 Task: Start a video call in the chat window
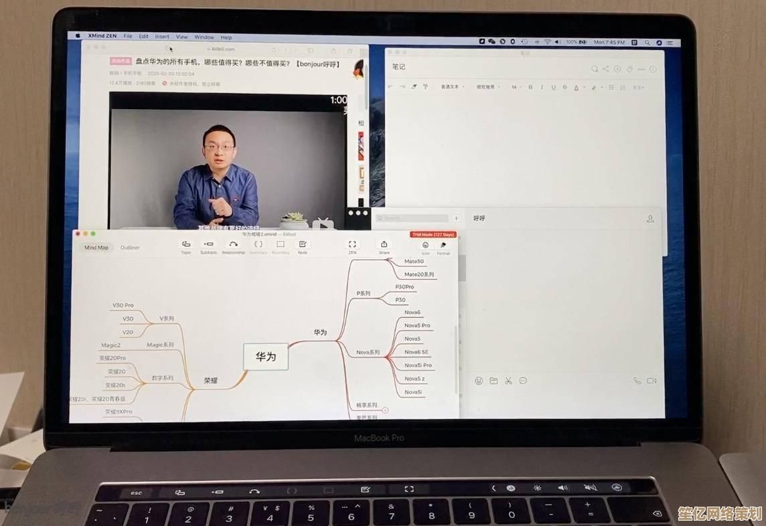[652, 381]
